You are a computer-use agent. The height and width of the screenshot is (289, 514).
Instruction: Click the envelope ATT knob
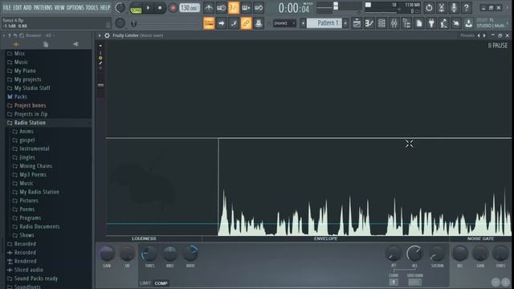tap(394, 254)
